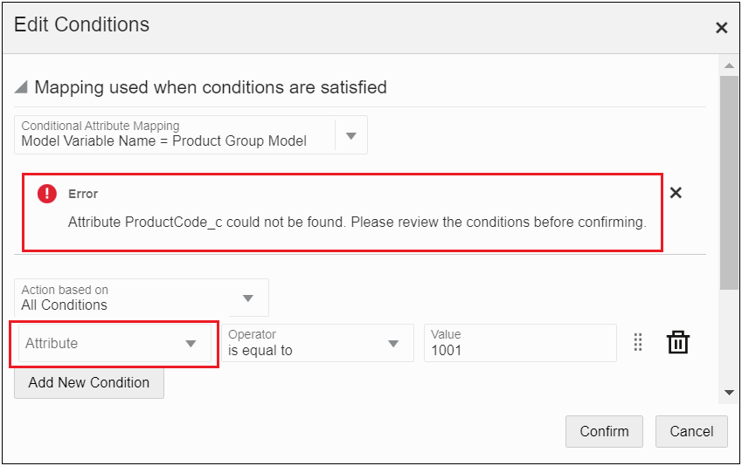Open the Conditional Attribute Mapping dropdown
The width and height of the screenshot is (742, 466).
175,134
